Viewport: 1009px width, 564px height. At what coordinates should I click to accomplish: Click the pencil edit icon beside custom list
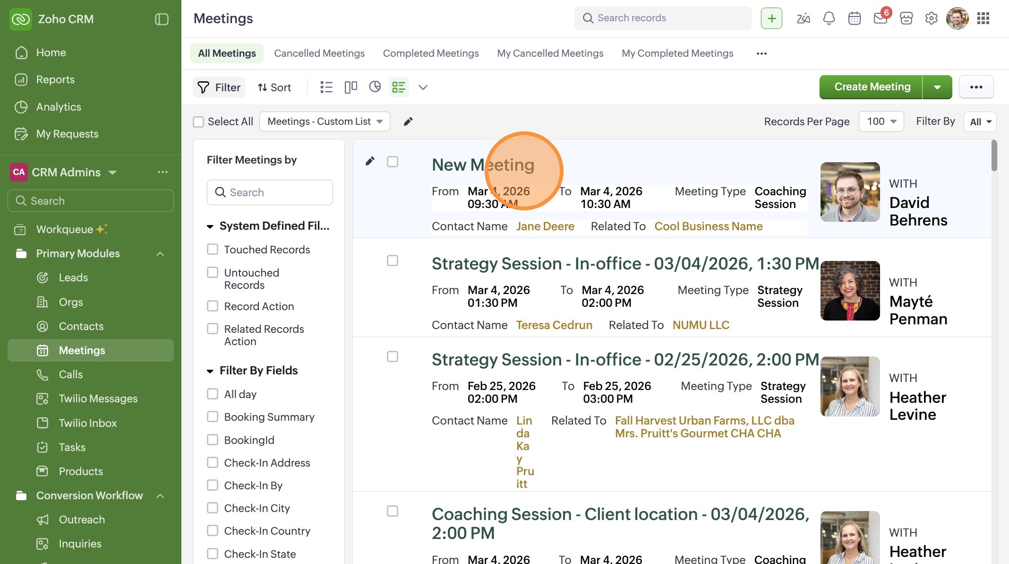[x=408, y=121]
